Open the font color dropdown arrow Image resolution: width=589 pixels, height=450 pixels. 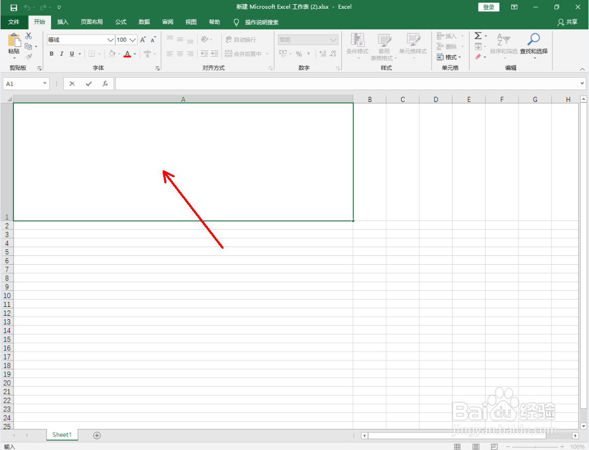[135, 54]
